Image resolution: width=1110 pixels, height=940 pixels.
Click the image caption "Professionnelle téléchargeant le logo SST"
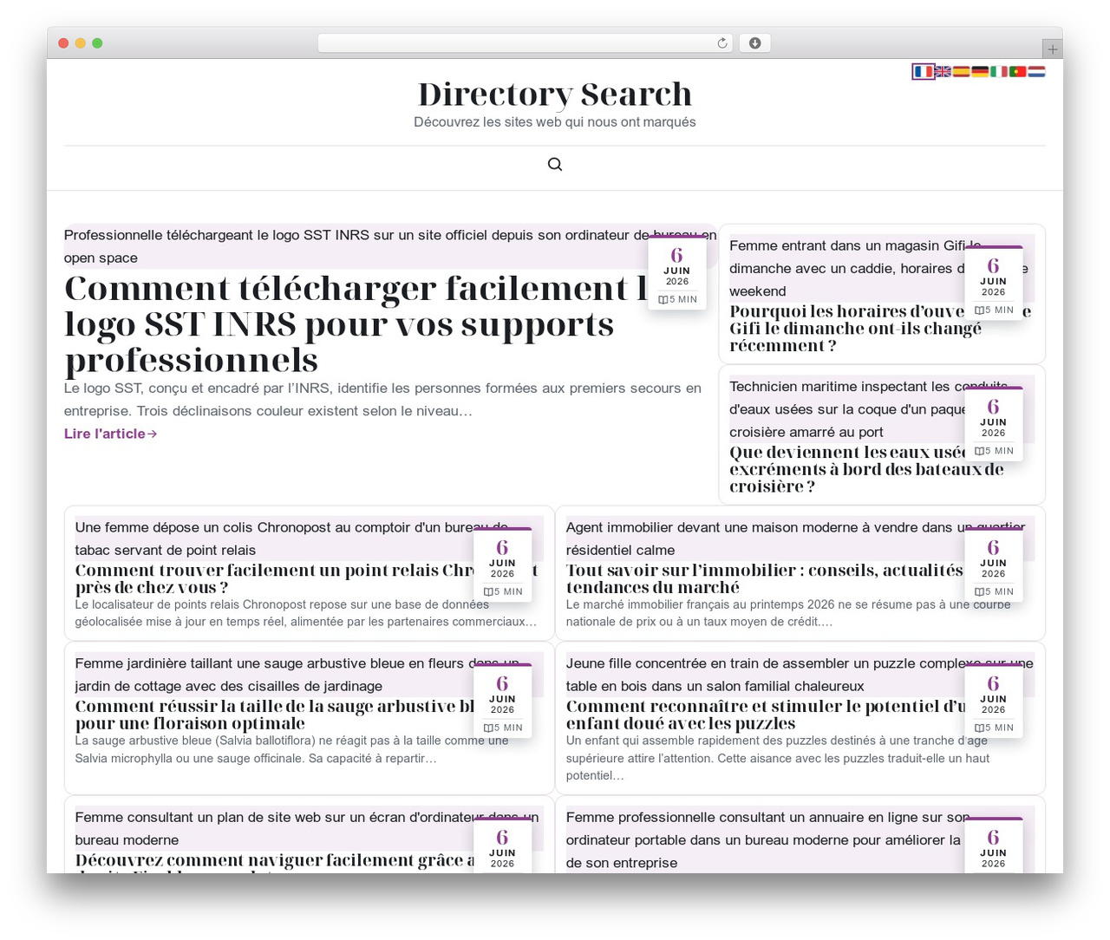[x=390, y=246]
